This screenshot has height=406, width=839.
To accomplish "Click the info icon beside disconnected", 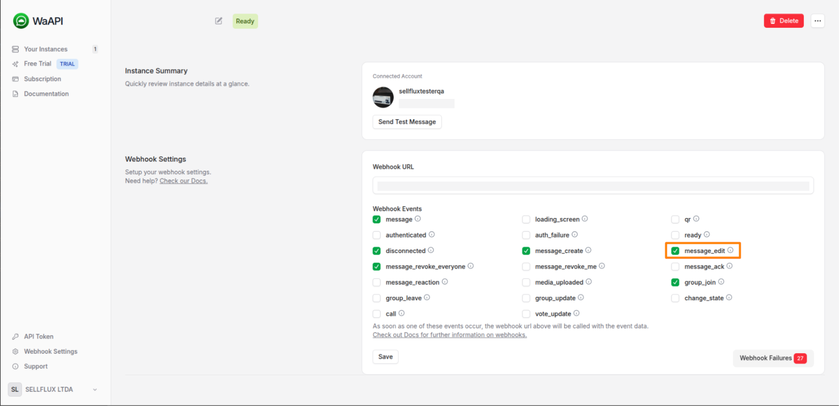I will [x=431, y=250].
